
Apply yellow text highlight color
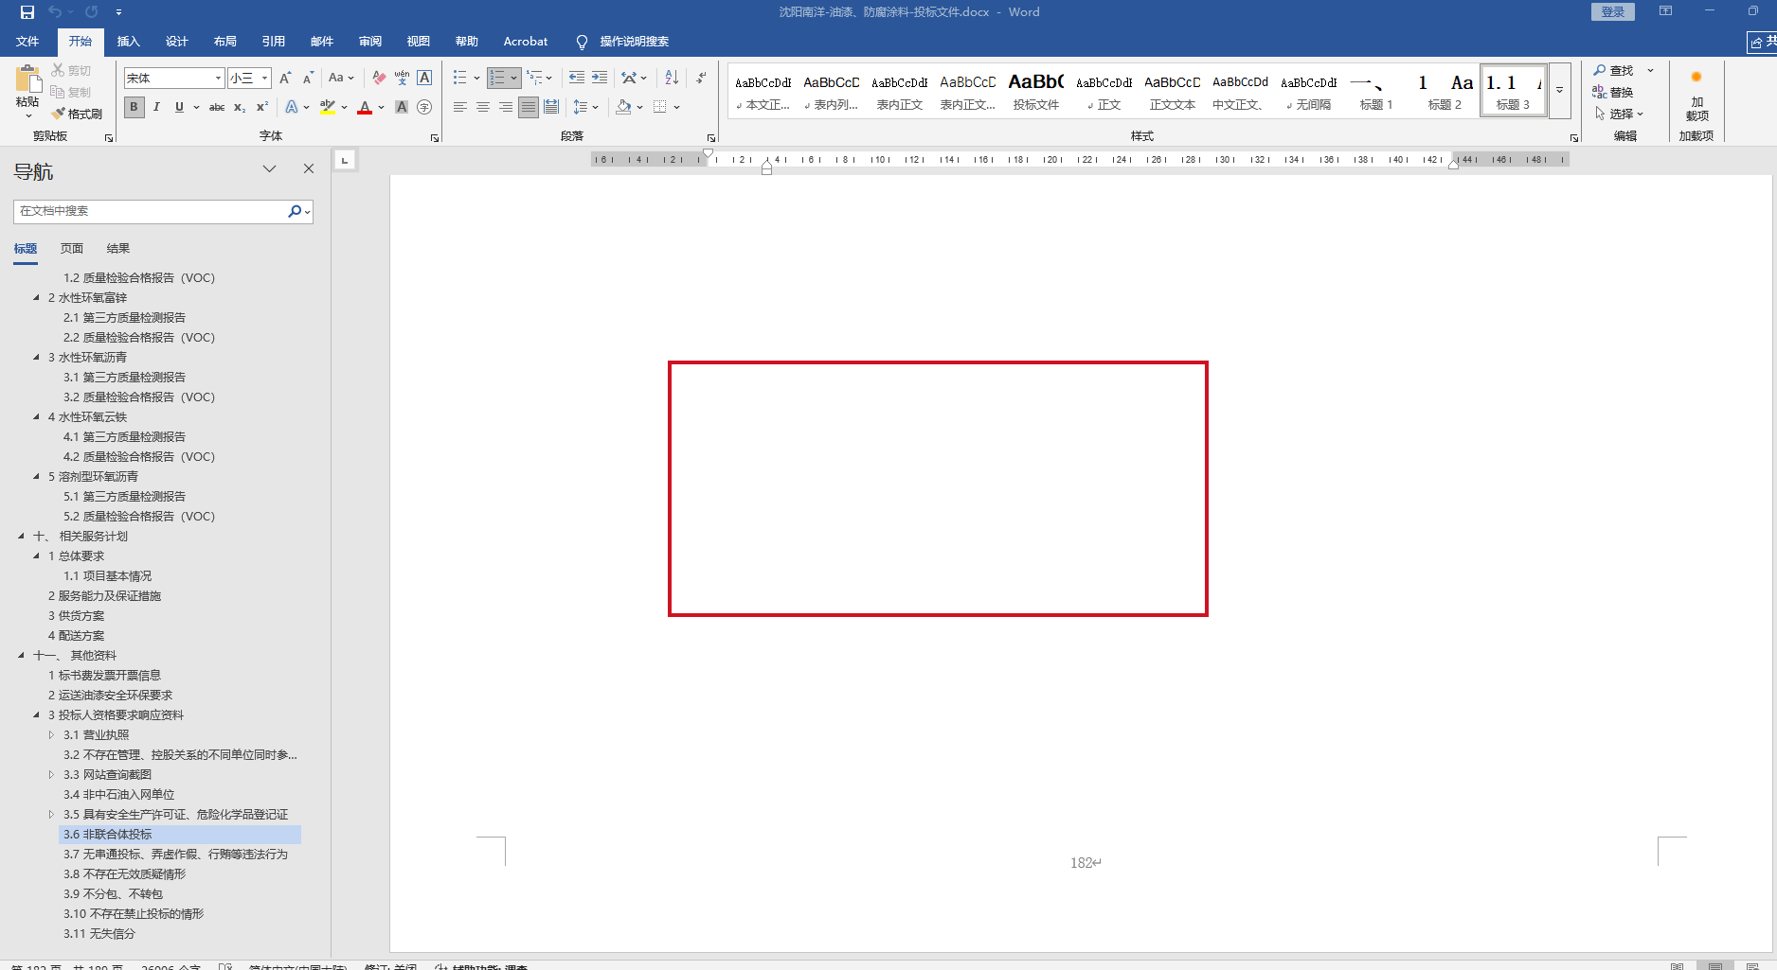[x=328, y=107]
